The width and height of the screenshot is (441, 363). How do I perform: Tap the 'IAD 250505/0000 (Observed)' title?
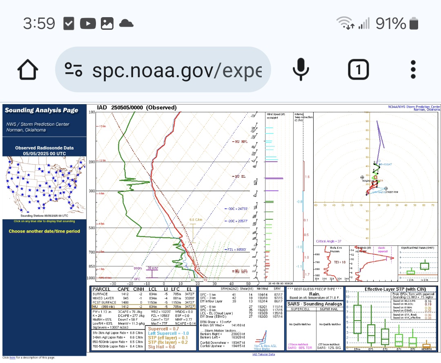click(137, 107)
